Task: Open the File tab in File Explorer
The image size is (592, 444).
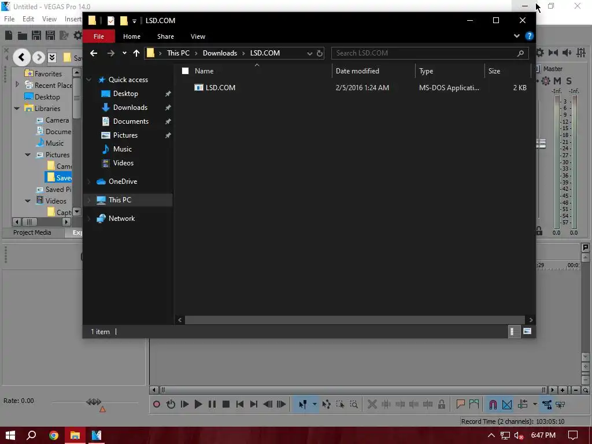Action: click(x=98, y=36)
